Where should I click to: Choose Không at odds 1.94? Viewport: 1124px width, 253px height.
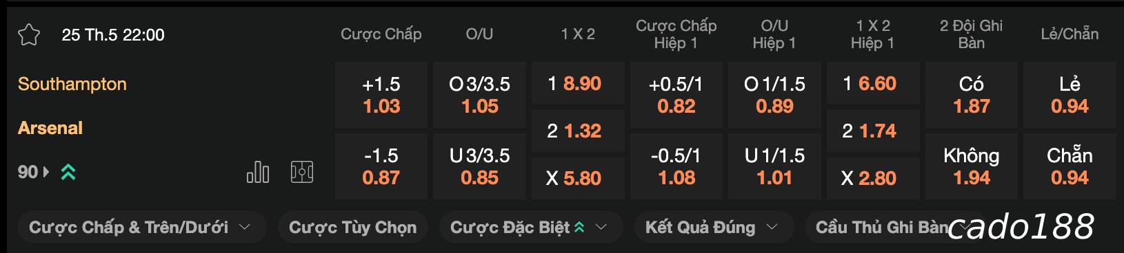click(972, 166)
